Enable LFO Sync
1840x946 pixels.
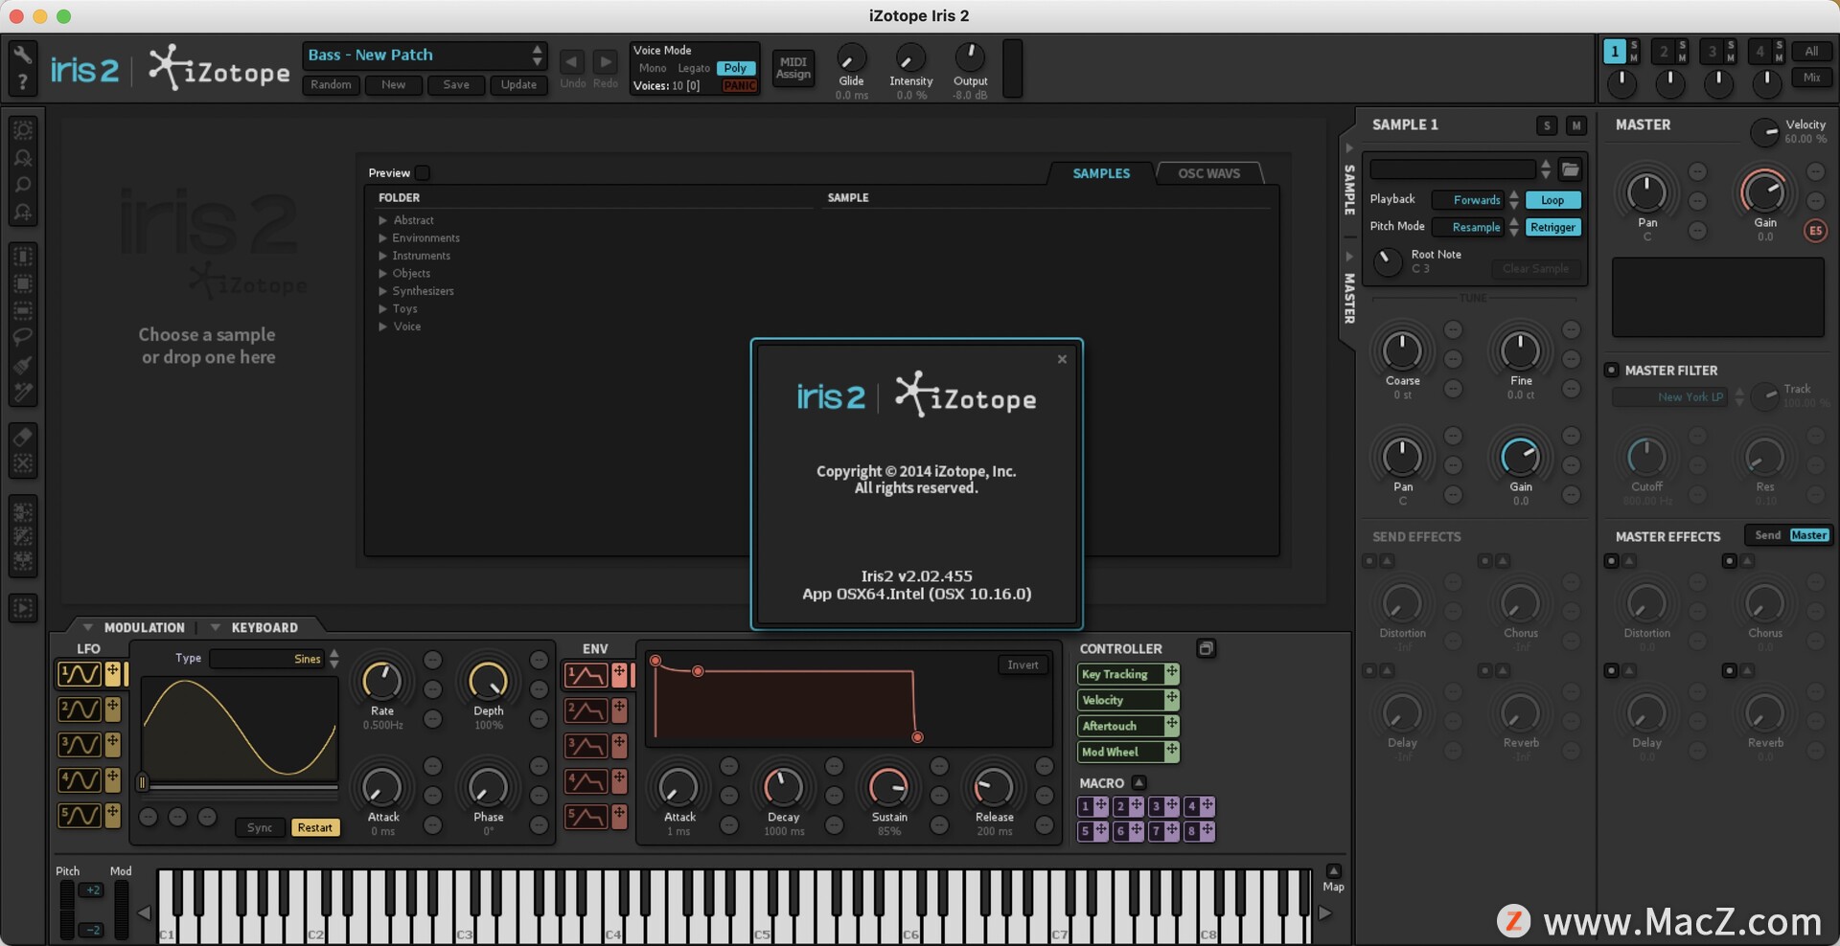point(260,828)
